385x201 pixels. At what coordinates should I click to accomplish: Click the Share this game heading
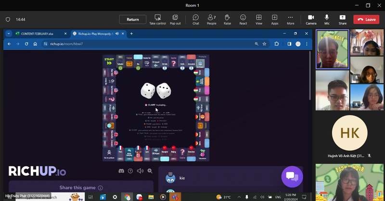click(77, 188)
